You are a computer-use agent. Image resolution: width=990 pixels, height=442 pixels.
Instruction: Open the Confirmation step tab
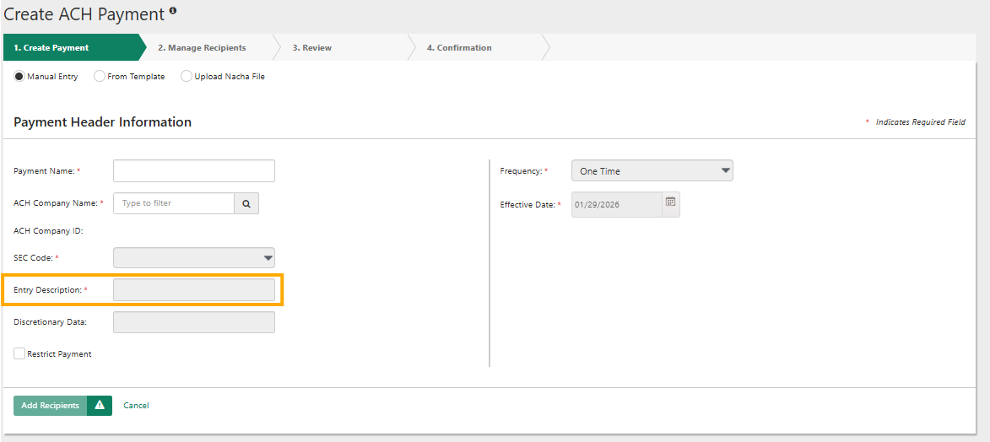click(458, 48)
